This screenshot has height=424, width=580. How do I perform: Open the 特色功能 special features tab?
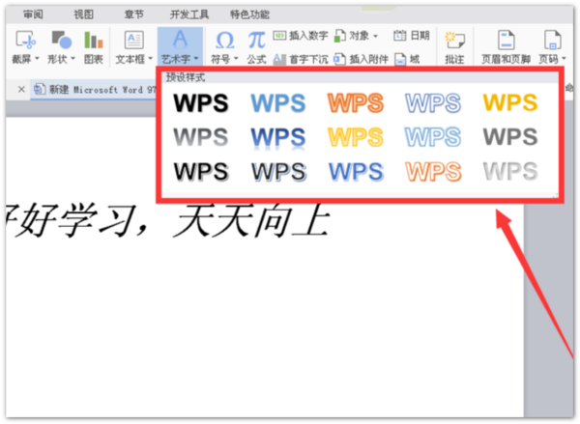(249, 14)
